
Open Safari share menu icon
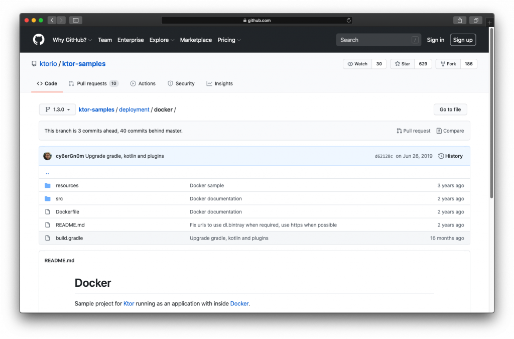(460, 20)
